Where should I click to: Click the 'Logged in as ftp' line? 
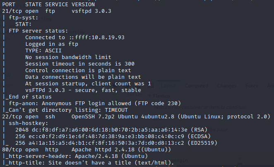coord(50,44)
